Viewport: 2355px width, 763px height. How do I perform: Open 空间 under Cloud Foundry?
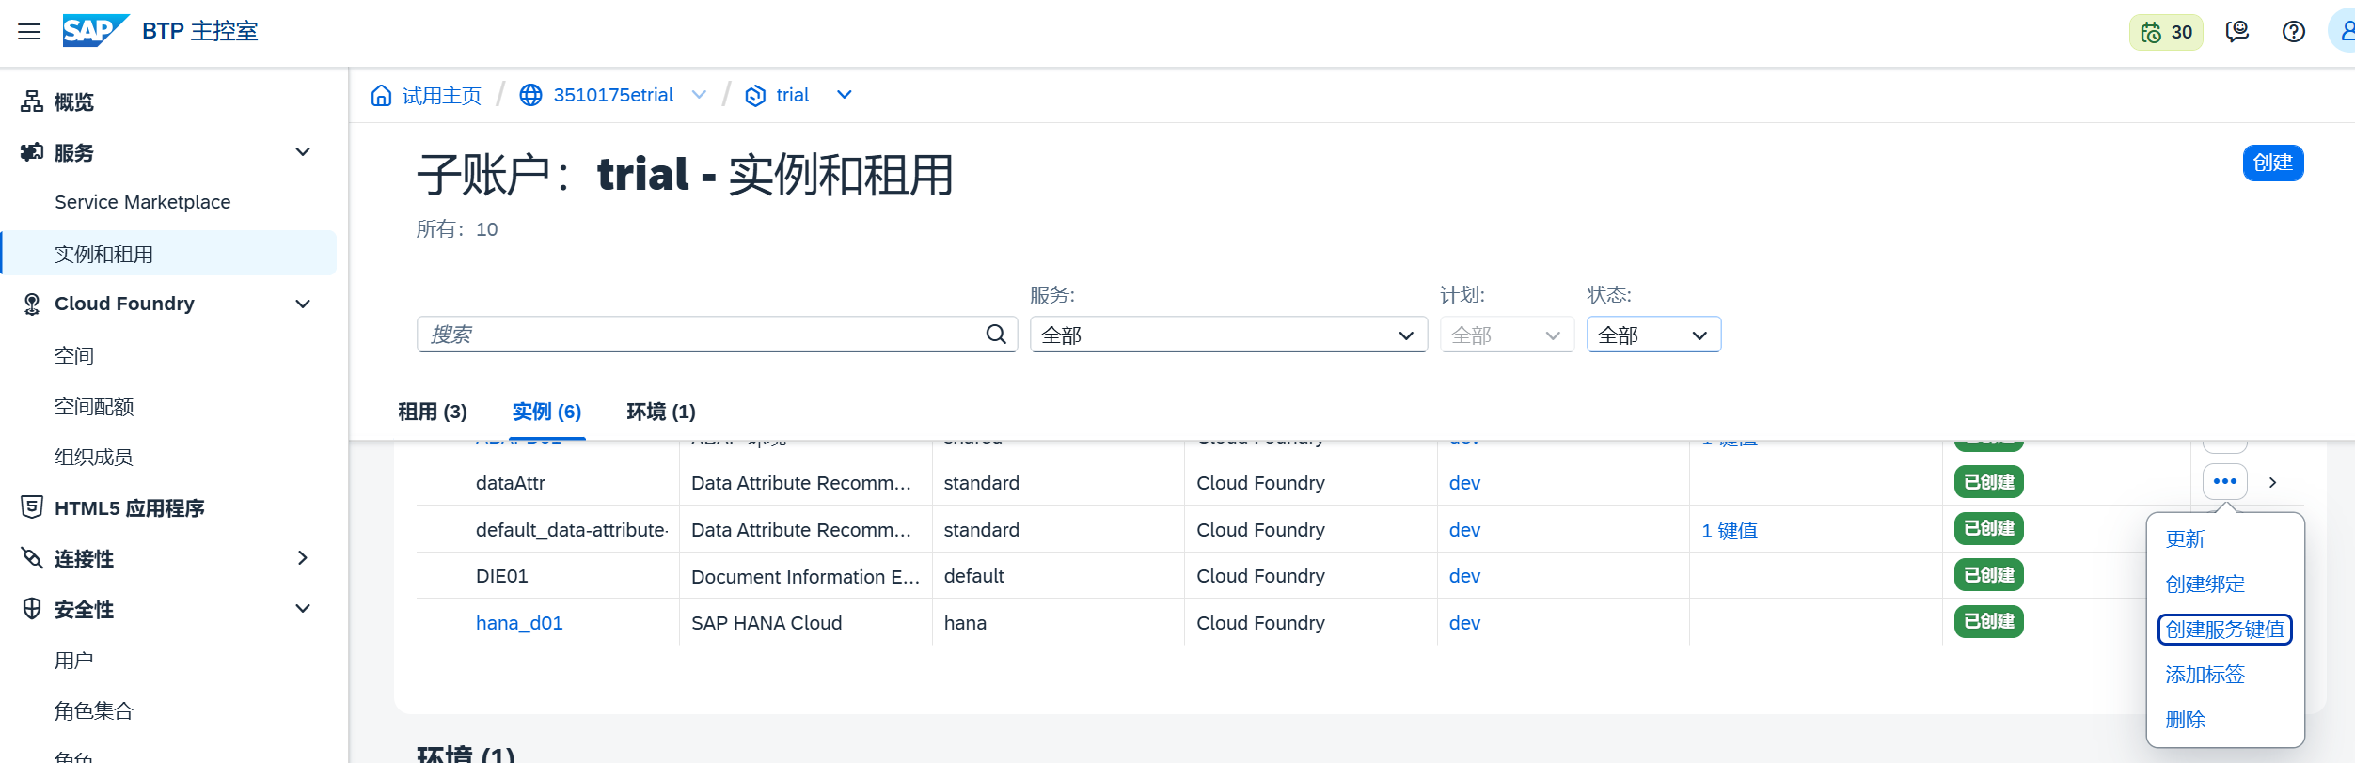(x=74, y=355)
